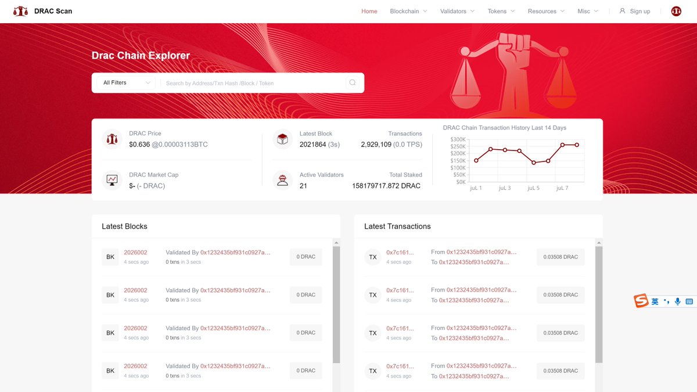Click the Latest Blocks scrollbar thumb
The width and height of the screenshot is (697, 392).
click(x=336, y=305)
